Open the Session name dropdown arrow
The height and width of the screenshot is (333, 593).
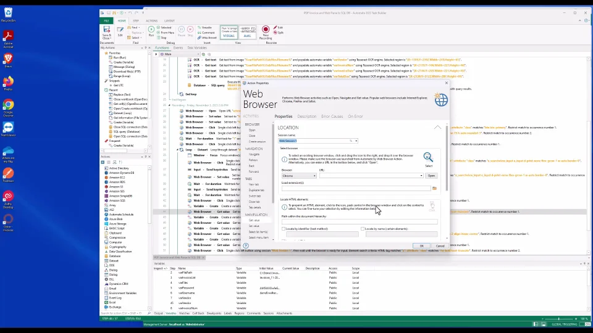[x=356, y=141]
